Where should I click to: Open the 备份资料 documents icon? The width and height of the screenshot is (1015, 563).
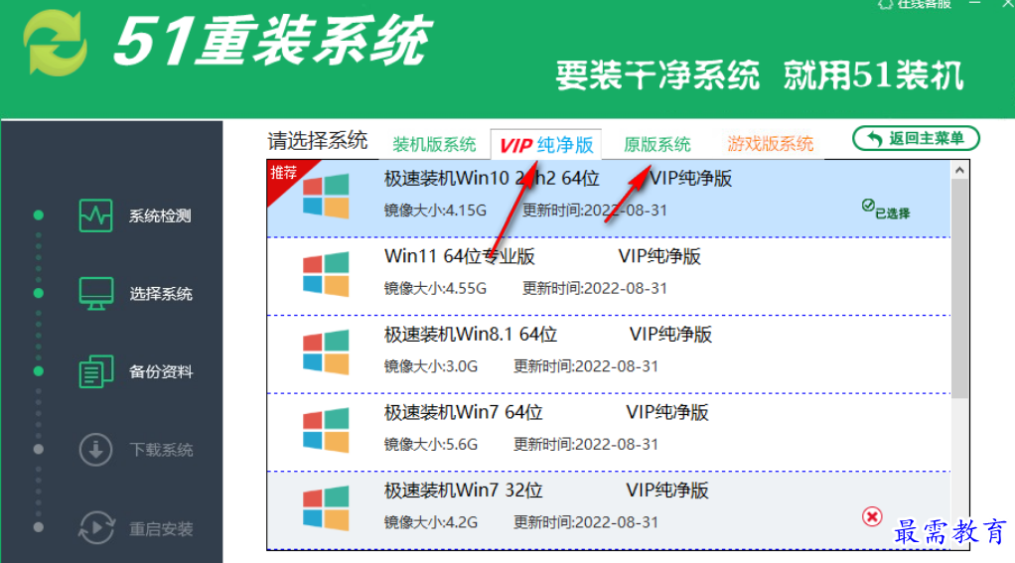[x=95, y=371]
